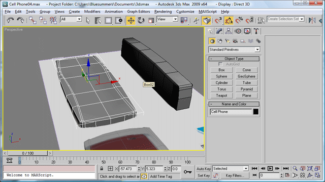325x182 pixels.
Task: Open the selection filter All dropdown
Action: pos(71,19)
